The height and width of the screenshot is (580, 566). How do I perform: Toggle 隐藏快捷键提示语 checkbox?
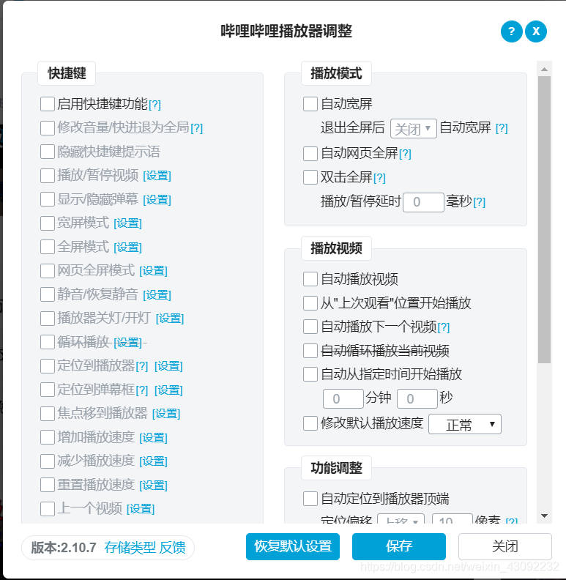coord(48,152)
